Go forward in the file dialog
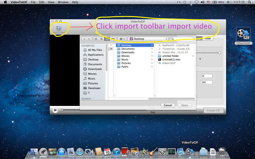Viewport: 255px width, 159px height. pyautogui.click(x=89, y=39)
